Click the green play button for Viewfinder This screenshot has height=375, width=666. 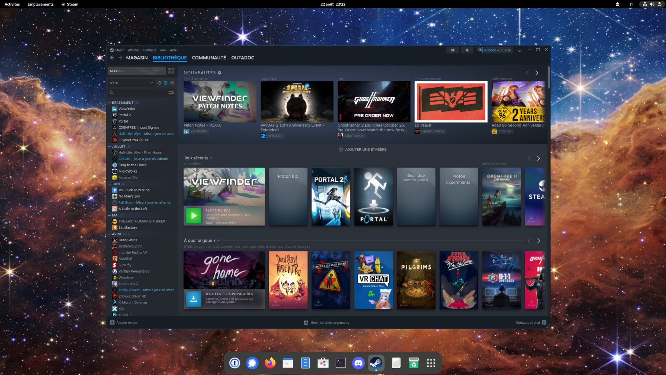point(194,216)
